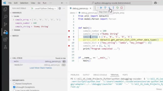
Task: Click code line 12 print statement
Action: (x=101, y=49)
